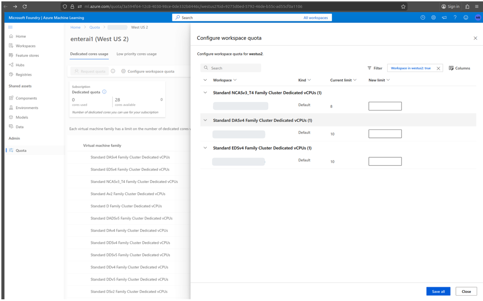Screen dimensions: 483x301
Task: Collapse the left navigation hamburger
Action: click(x=10, y=27)
